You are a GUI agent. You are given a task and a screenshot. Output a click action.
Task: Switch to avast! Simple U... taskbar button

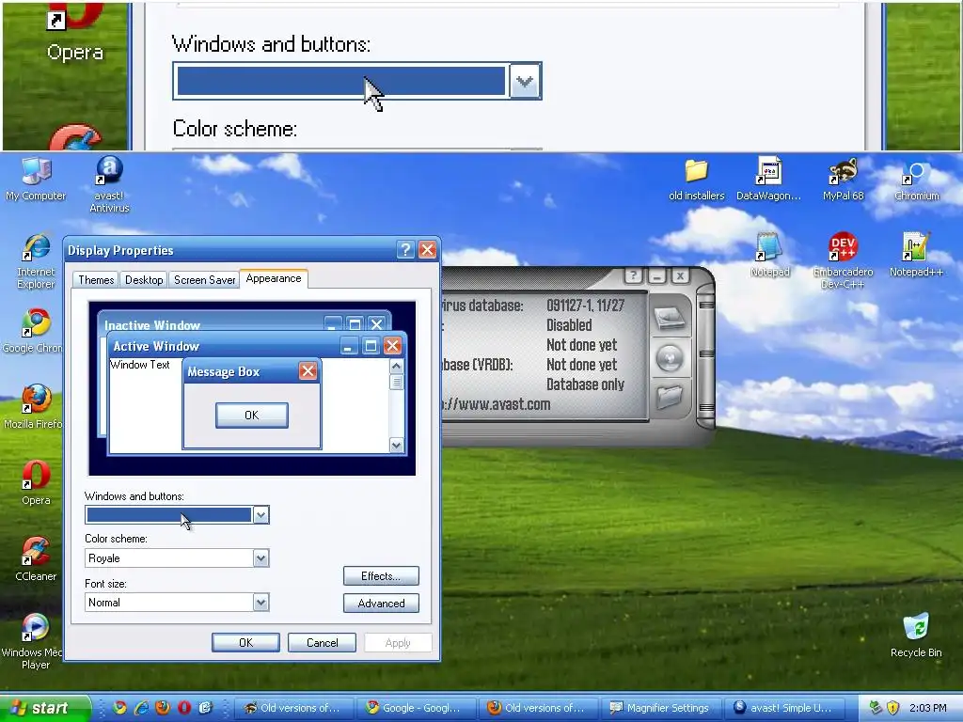click(783, 708)
